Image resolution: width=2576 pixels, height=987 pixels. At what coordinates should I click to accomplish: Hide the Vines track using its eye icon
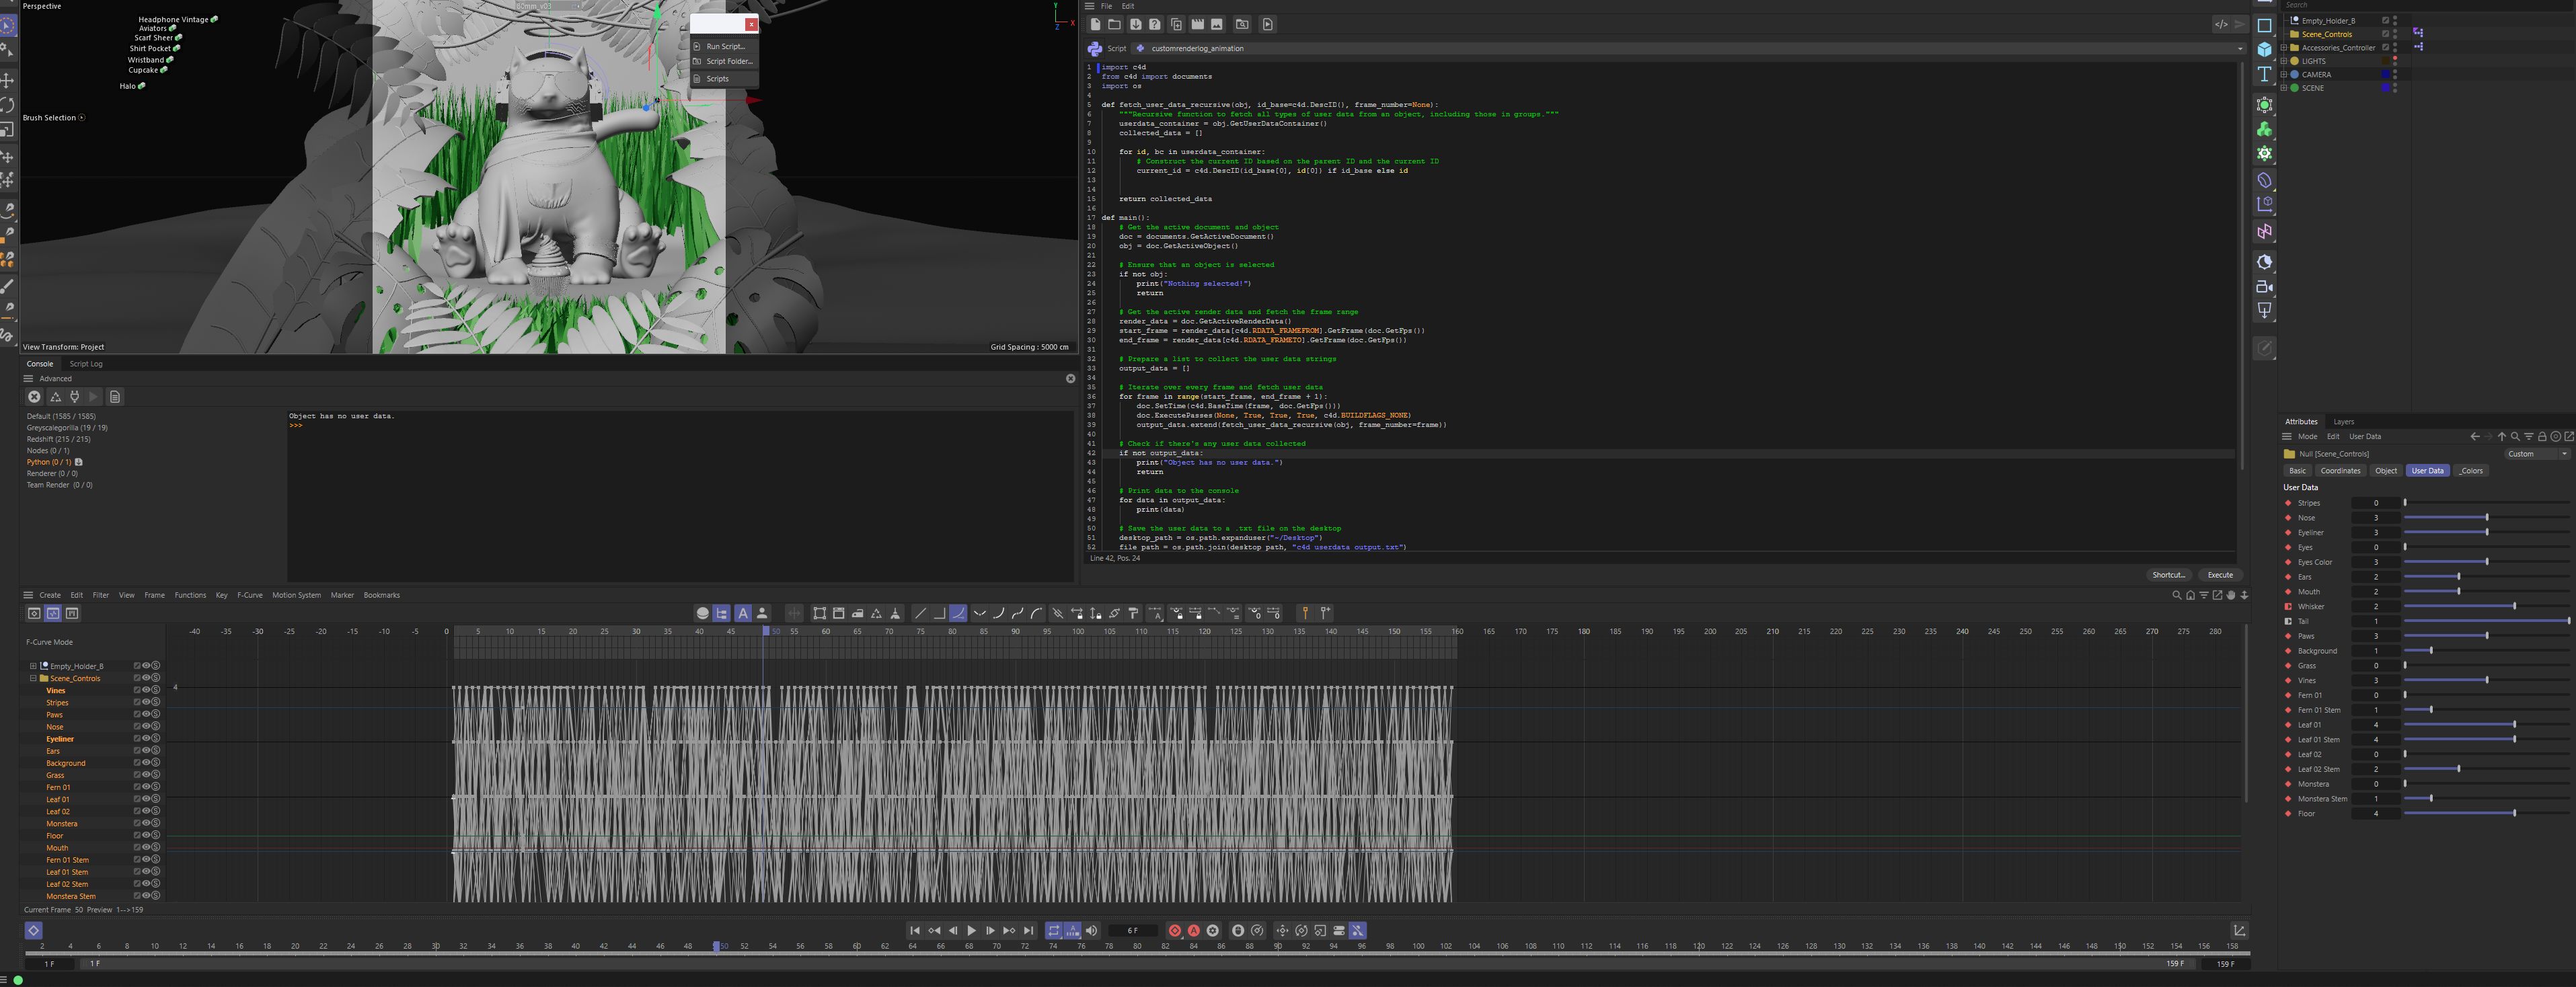[x=146, y=690]
